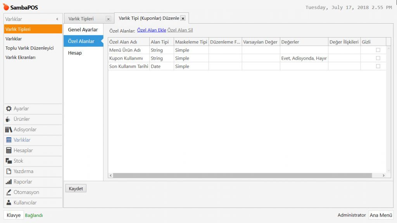Viewport: 397px width, 223px height.
Task: Open Otomasyon via the pencil icon
Action: point(9,192)
